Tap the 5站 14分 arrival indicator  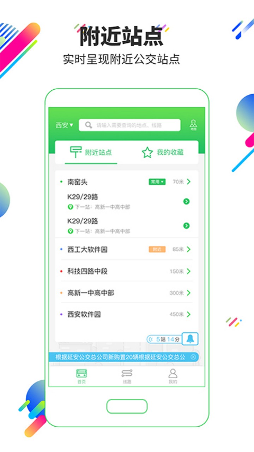[x=164, y=339]
